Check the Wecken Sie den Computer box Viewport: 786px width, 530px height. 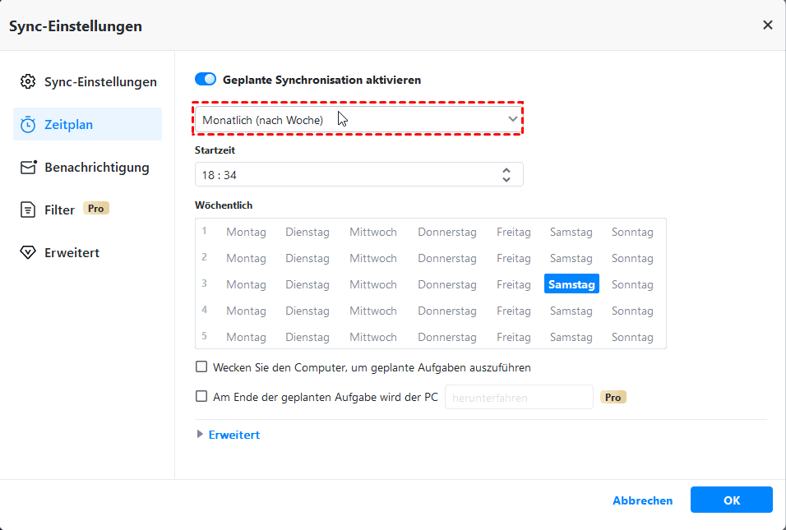(201, 367)
